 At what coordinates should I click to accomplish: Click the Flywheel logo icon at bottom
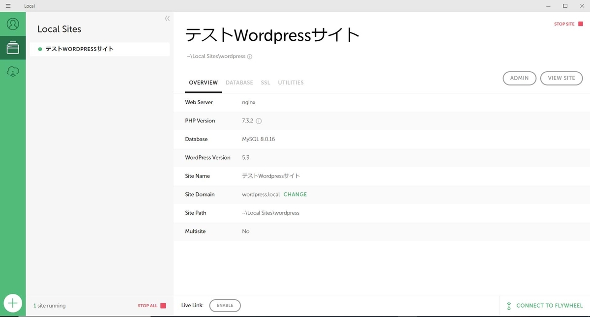pos(509,306)
